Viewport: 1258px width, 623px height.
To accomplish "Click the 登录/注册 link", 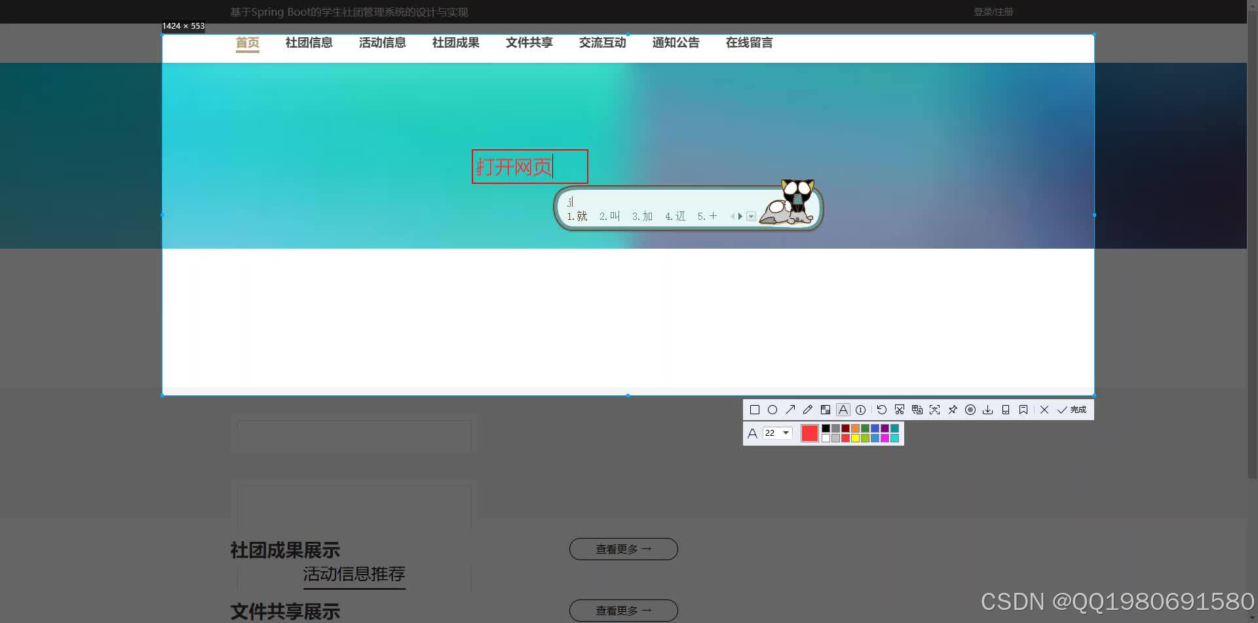I will pos(993,11).
